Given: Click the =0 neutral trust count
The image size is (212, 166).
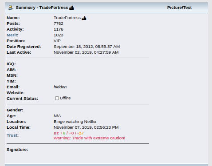Looking at the screenshot, I should [71, 133].
